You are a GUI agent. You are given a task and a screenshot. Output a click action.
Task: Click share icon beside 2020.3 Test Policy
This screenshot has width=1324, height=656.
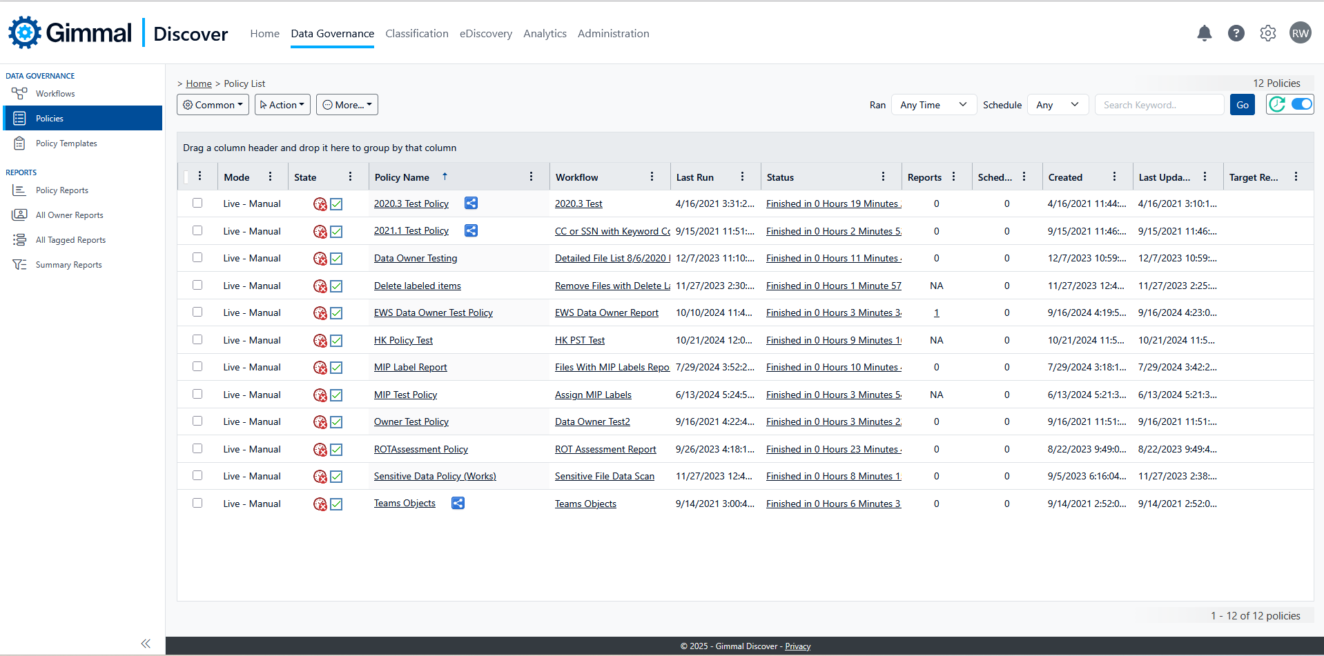coord(471,203)
